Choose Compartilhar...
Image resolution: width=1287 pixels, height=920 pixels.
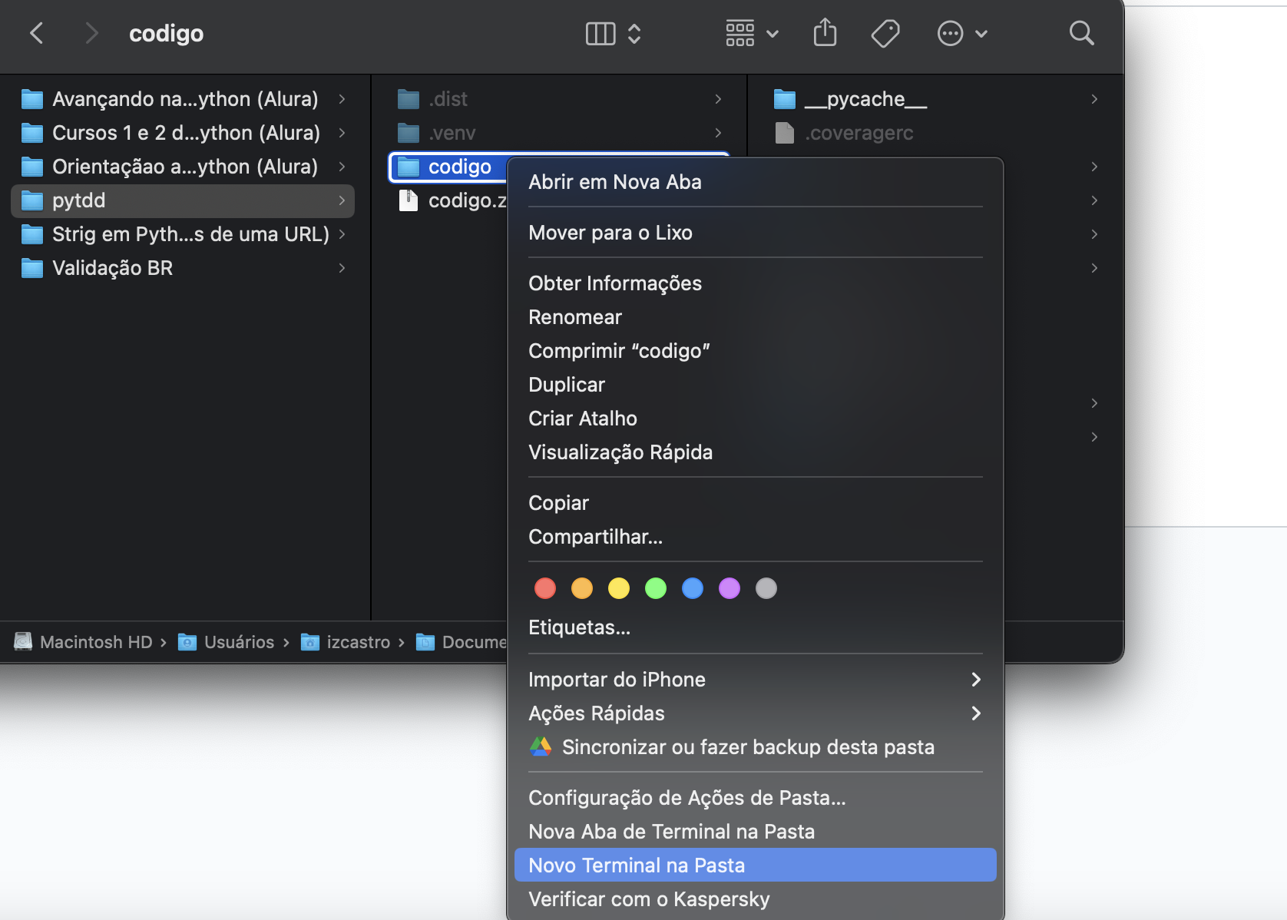point(755,537)
